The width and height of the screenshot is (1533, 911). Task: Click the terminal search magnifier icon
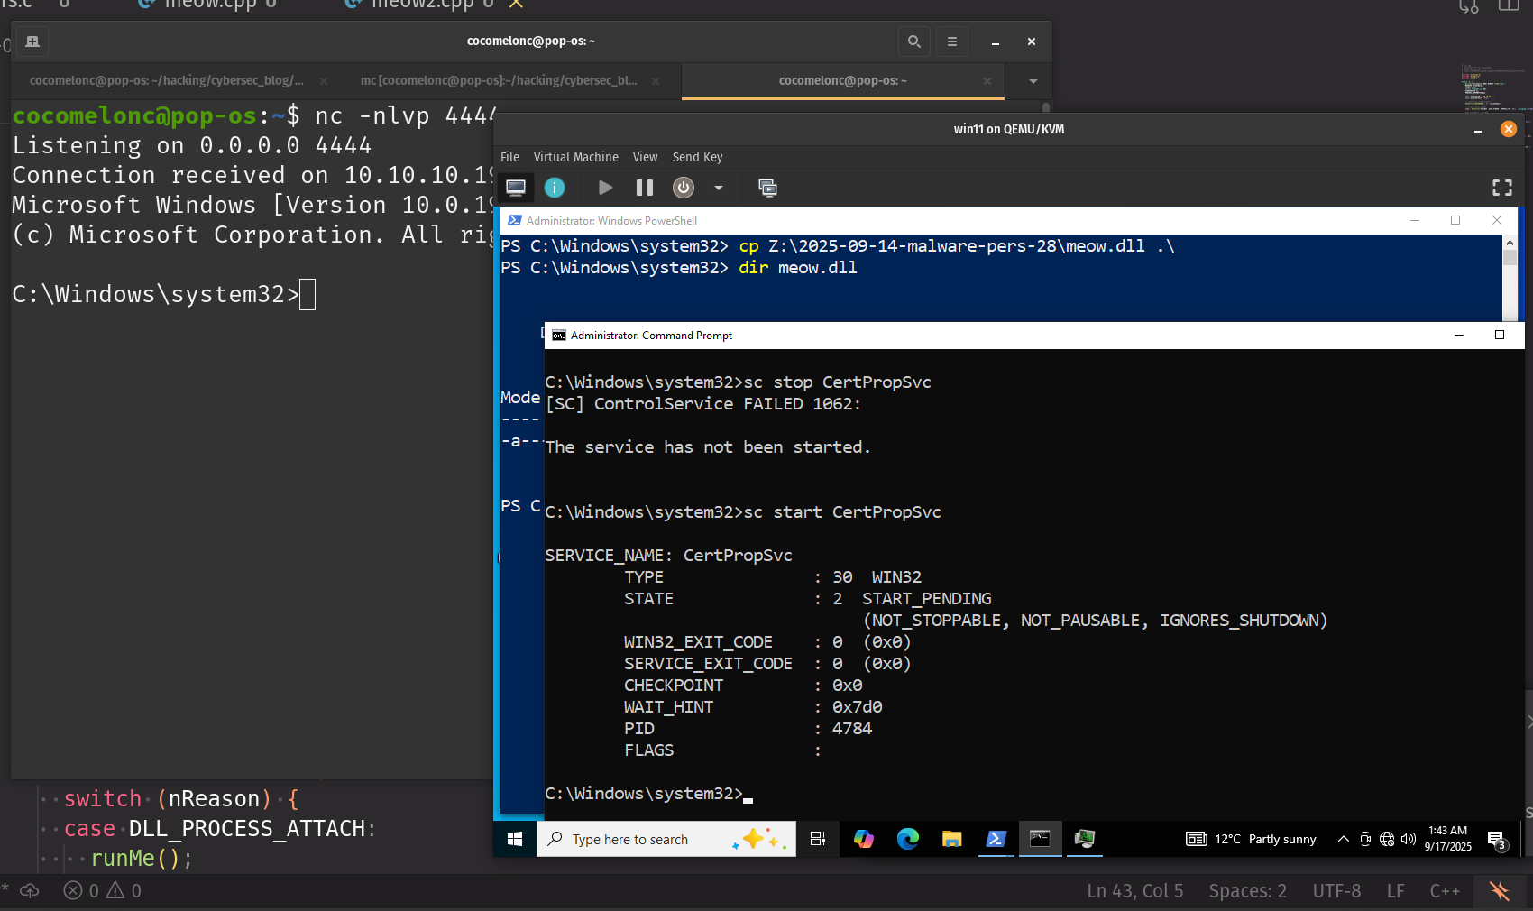pos(914,41)
